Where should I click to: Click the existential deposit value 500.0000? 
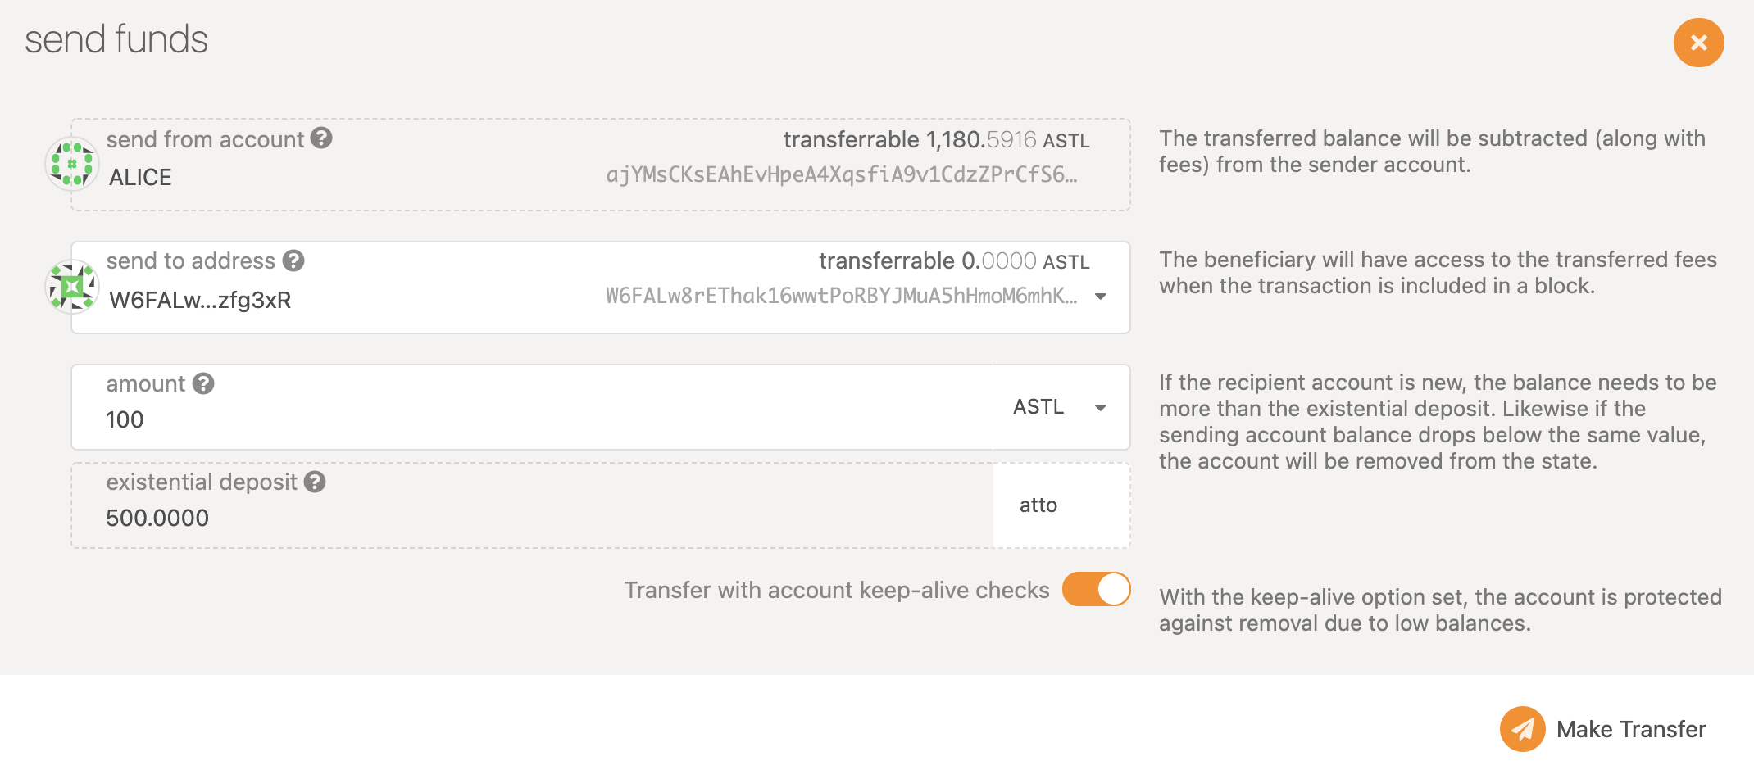[x=157, y=518]
